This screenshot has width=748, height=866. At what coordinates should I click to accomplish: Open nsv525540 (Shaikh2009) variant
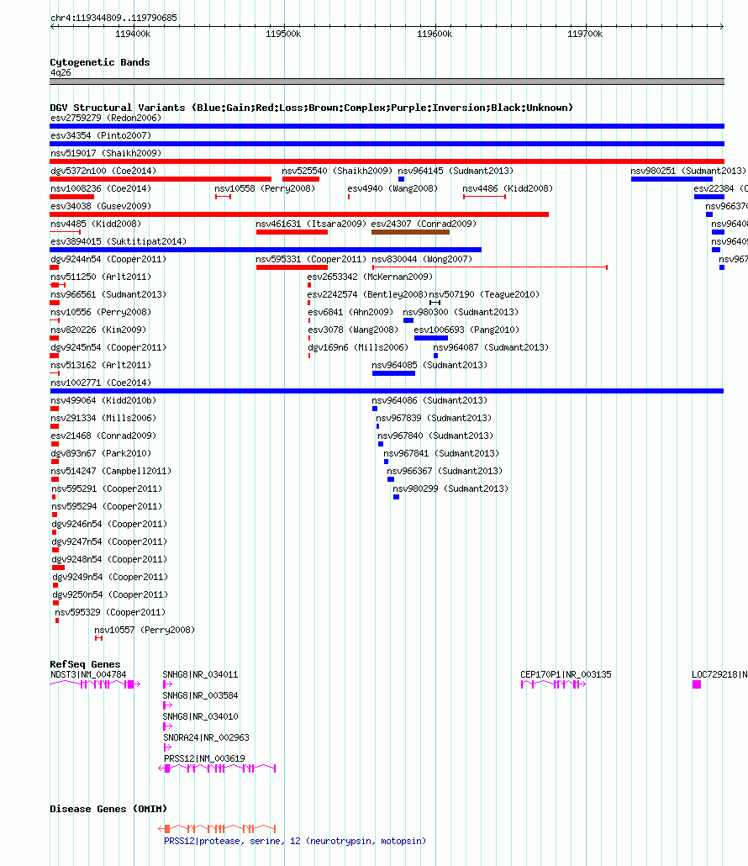click(x=337, y=171)
